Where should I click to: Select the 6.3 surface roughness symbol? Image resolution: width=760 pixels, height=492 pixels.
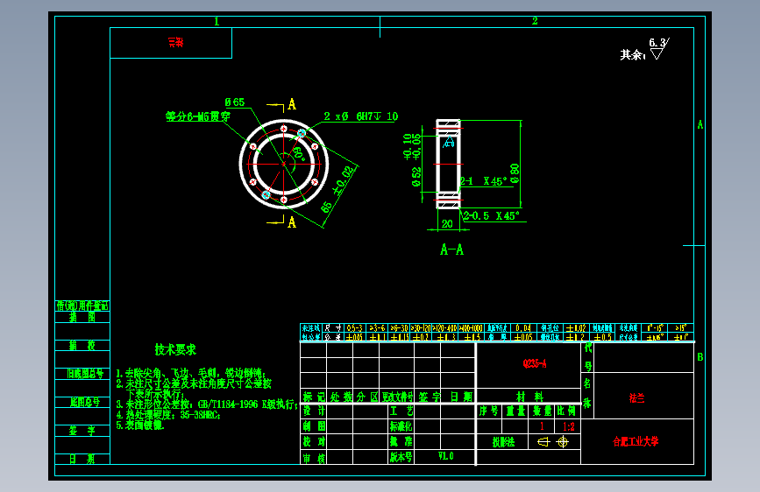[x=658, y=48]
